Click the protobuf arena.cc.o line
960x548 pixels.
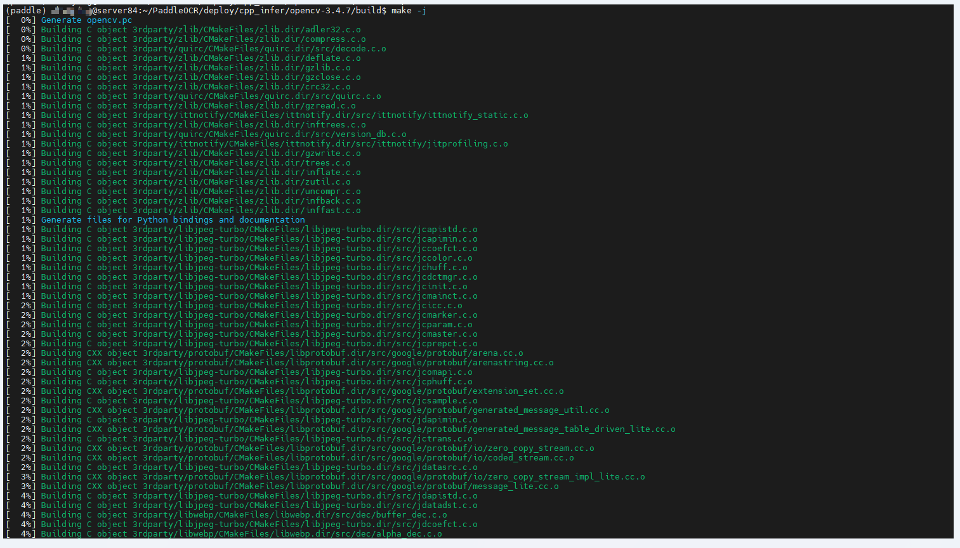265,353
